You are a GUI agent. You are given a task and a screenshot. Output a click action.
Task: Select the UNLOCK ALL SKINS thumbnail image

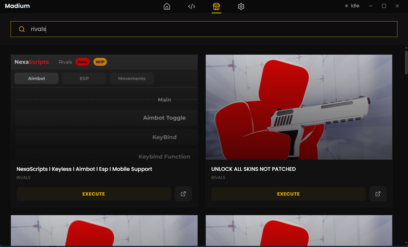(299, 107)
